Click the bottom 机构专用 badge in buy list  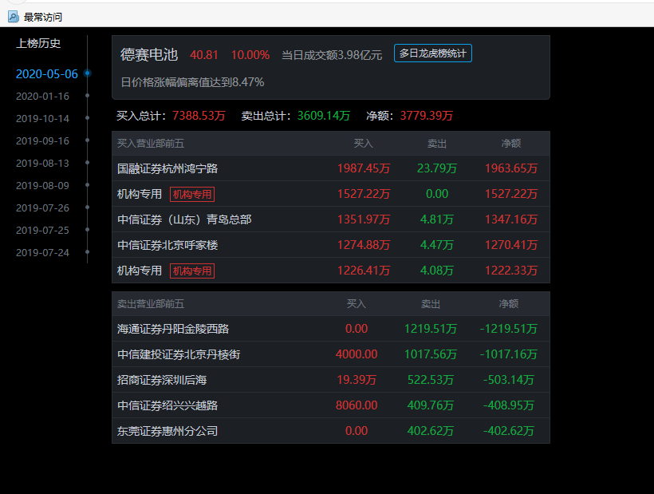[x=191, y=271]
